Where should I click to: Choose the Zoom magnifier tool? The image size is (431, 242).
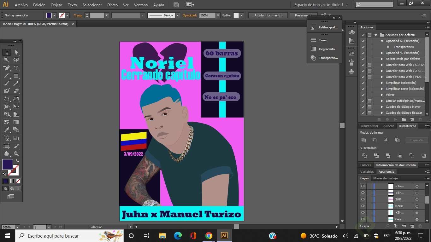coord(16,154)
